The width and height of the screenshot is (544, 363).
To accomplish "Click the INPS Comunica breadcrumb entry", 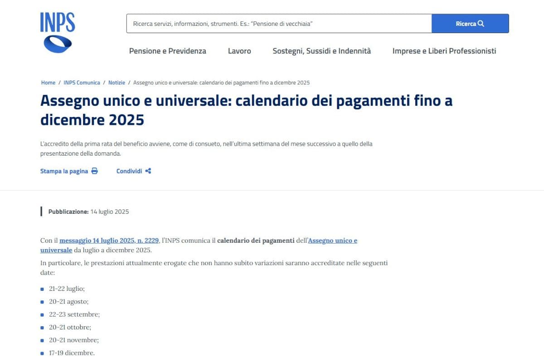I will [82, 83].
